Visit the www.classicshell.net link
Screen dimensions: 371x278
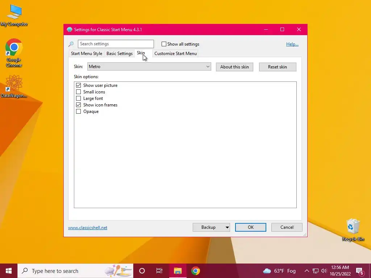(x=88, y=228)
